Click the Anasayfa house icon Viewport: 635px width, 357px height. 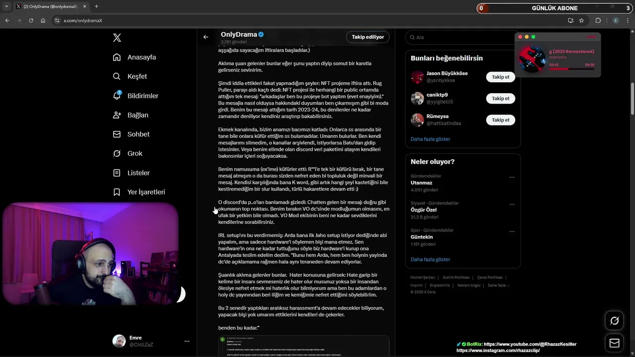point(117,57)
